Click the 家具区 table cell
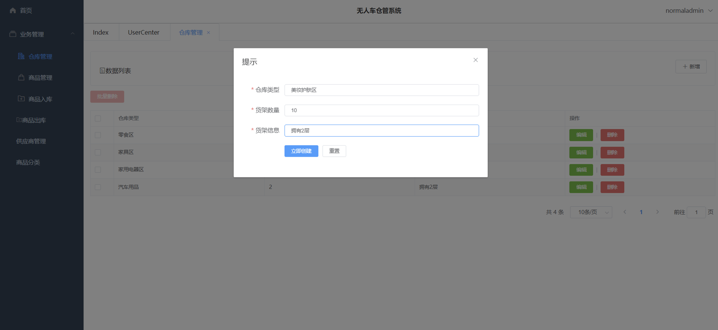The height and width of the screenshot is (330, 718). 126,152
